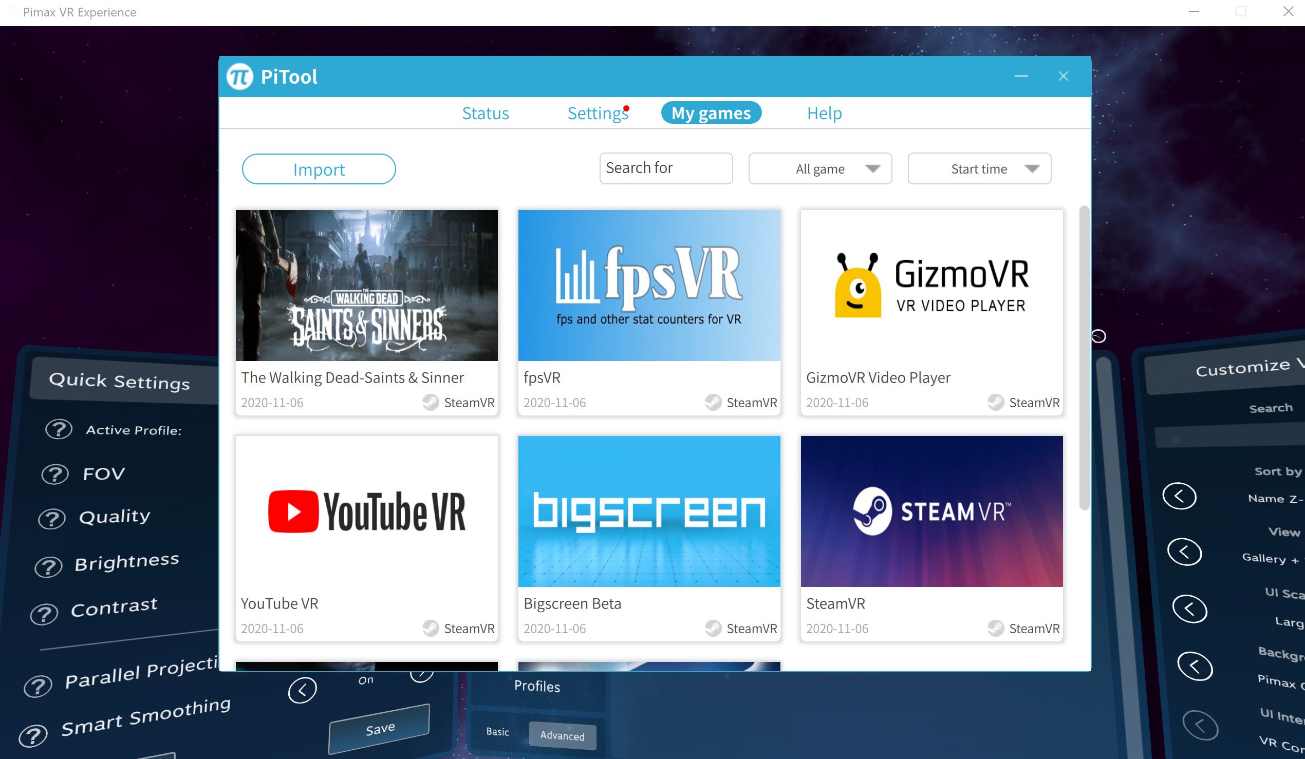The image size is (1305, 759).
Task: Click the Profiles label button
Action: [x=537, y=686]
